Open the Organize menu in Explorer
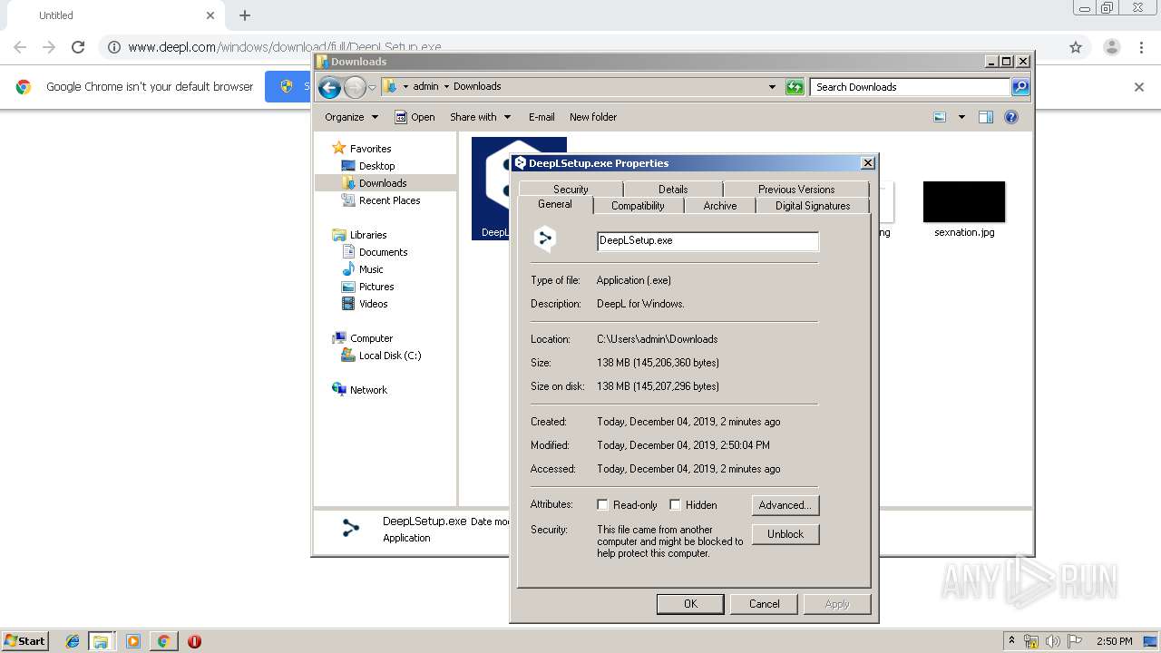Image resolution: width=1161 pixels, height=653 pixels. (x=351, y=117)
